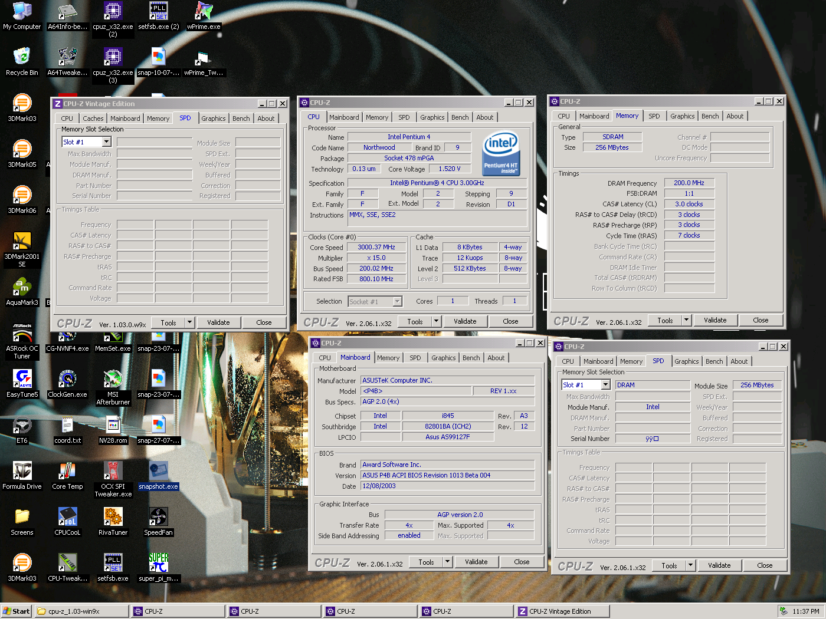Switch to Caches tab in Vintage Edition
This screenshot has height=619, width=826.
(93, 118)
